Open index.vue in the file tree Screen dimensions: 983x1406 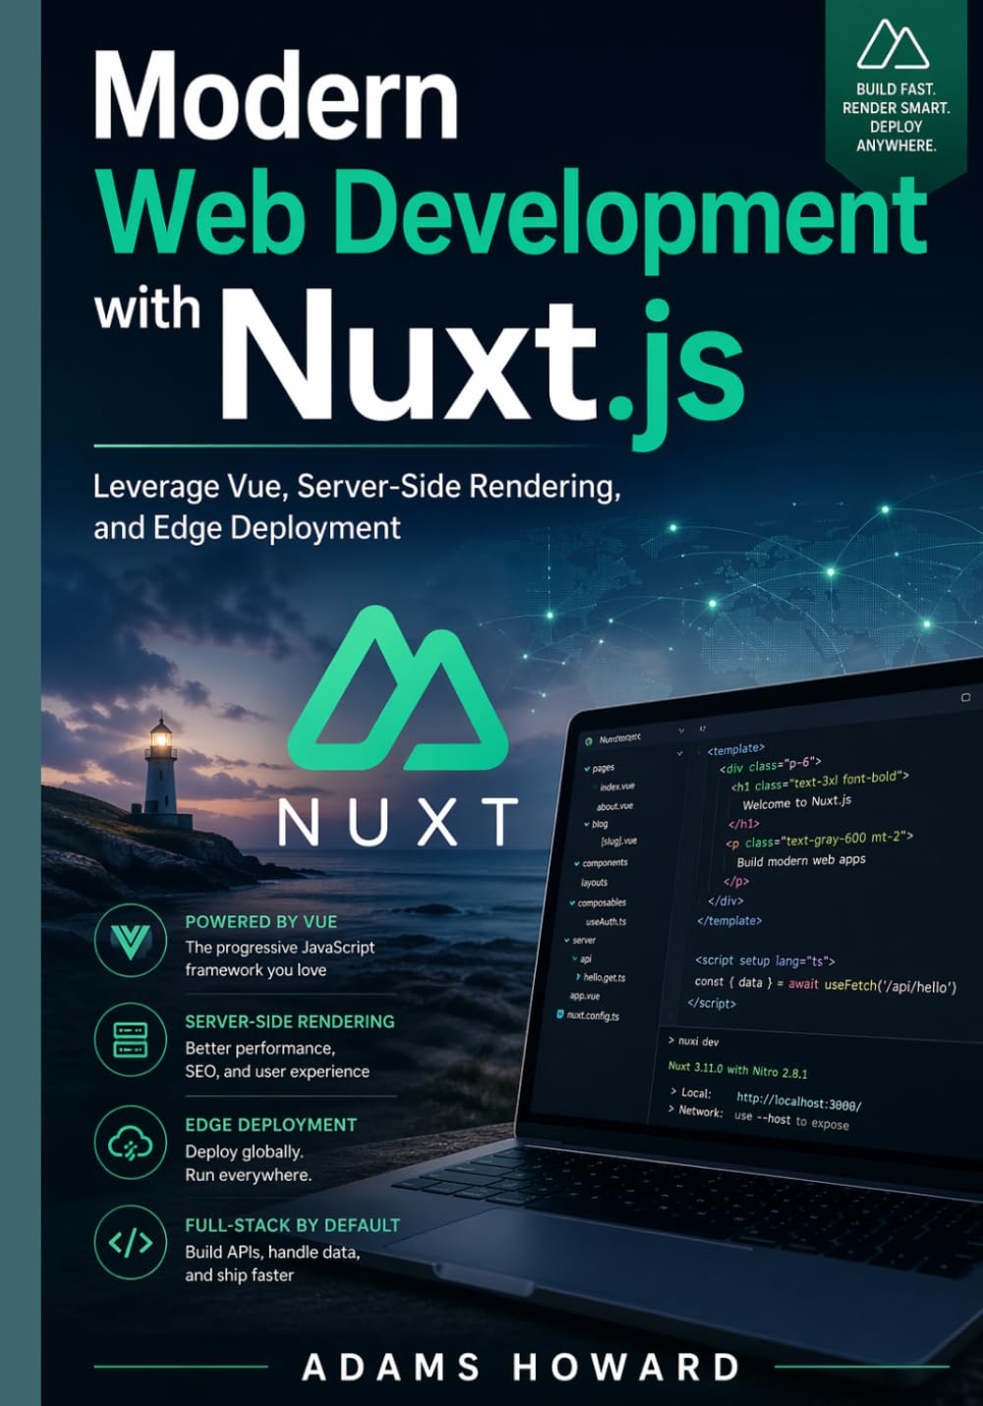click(617, 787)
